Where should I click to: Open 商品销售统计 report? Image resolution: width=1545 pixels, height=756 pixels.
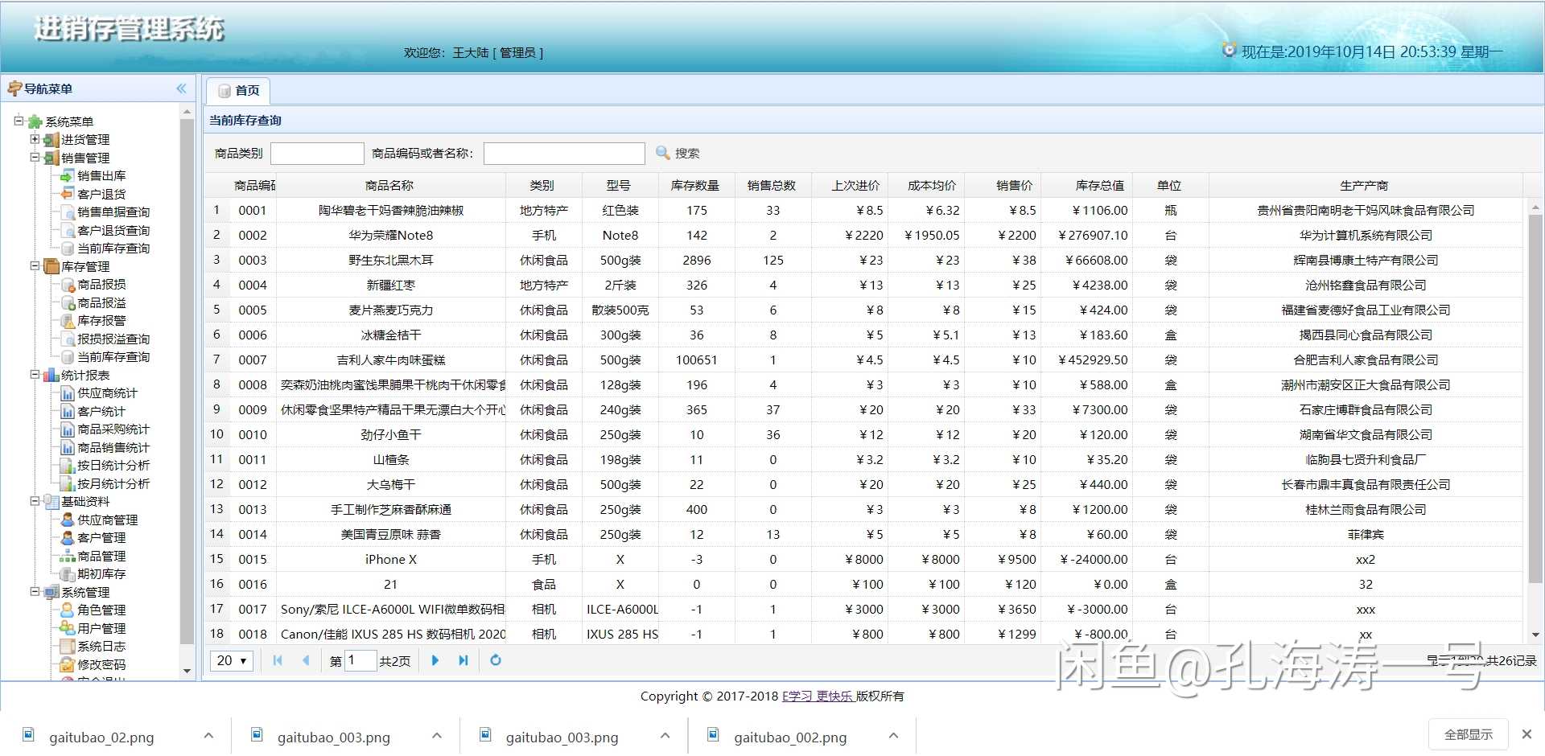pos(113,447)
